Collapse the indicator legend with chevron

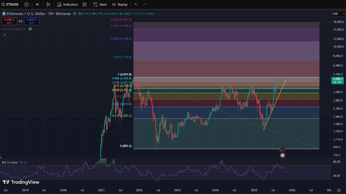pyautogui.click(x=5, y=35)
